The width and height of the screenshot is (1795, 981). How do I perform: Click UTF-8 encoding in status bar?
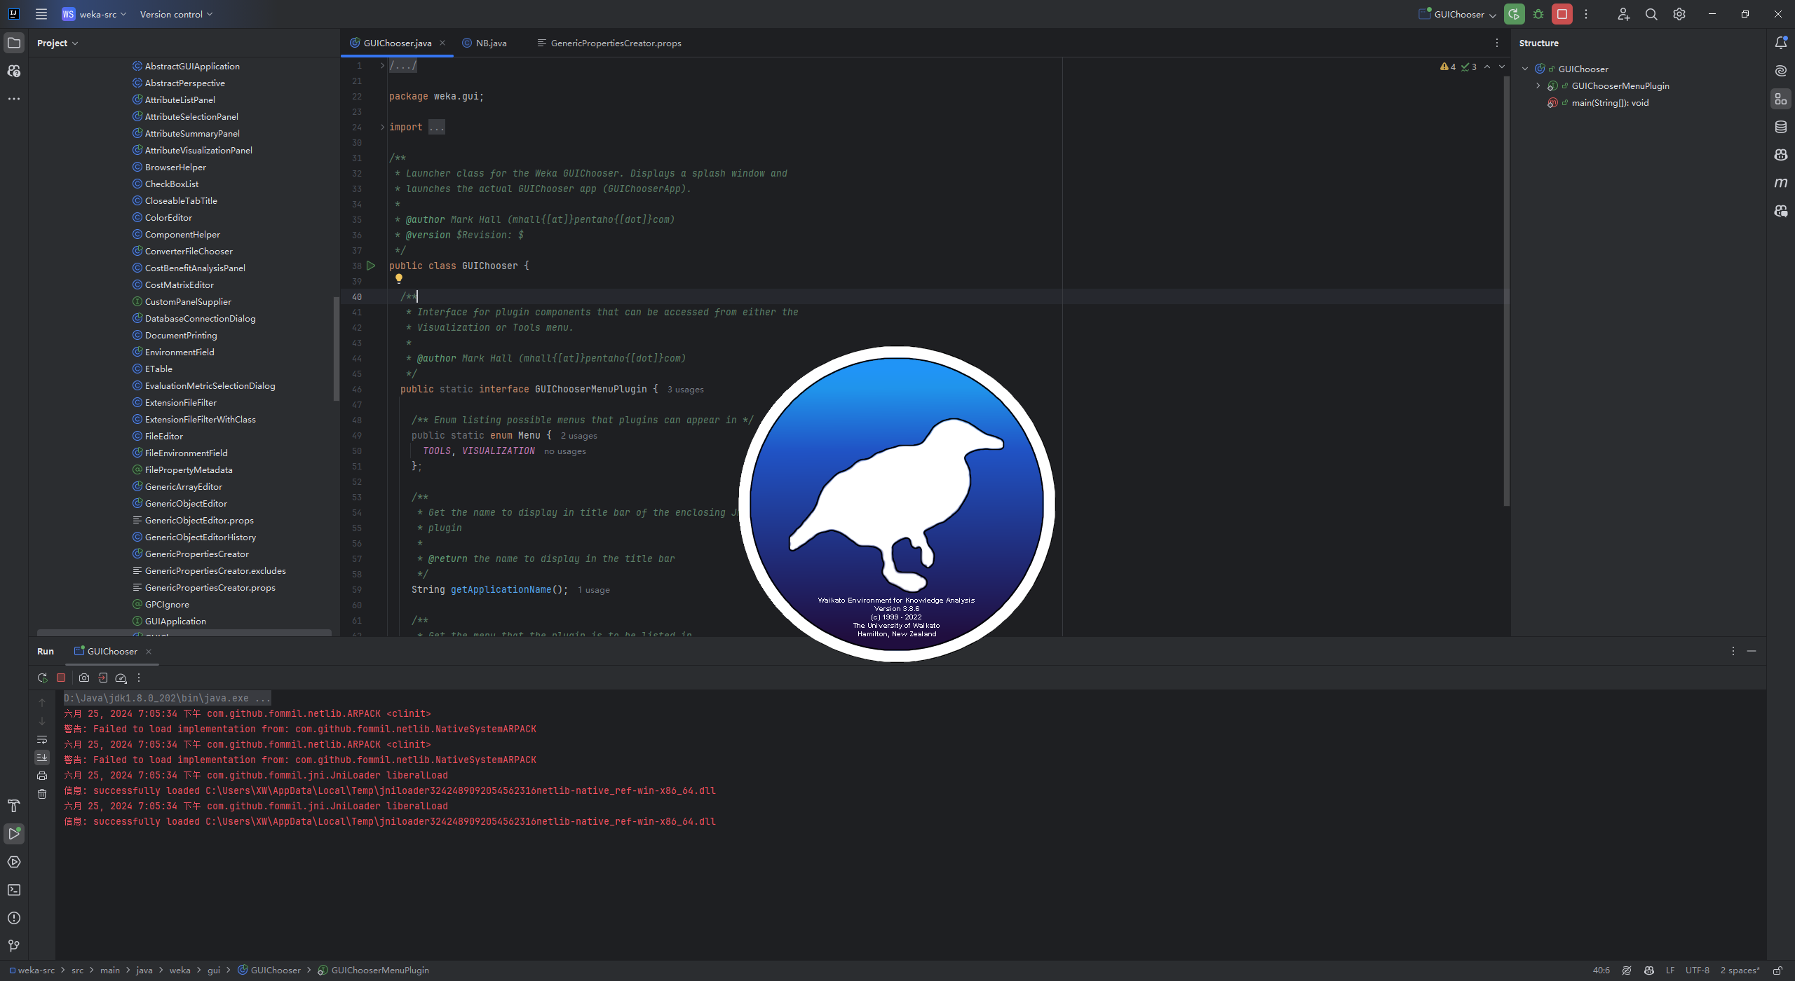click(x=1698, y=970)
